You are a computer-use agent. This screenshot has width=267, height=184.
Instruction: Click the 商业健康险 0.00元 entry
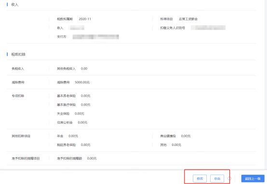[175, 136]
